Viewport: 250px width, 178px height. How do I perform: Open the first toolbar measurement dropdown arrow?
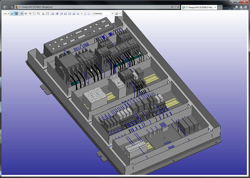pos(8,13)
